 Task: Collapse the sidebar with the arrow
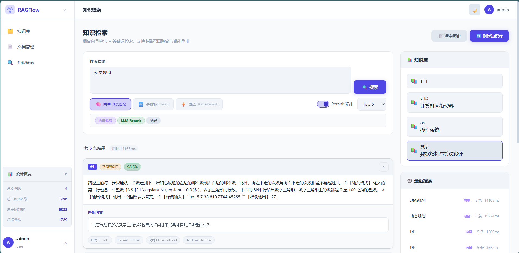[65, 10]
